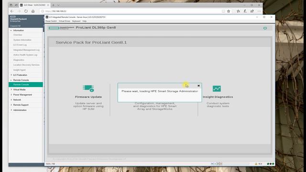Viewport: 306px width, 172px height.
Task: Open iLO Event Log
Action: [20, 45]
